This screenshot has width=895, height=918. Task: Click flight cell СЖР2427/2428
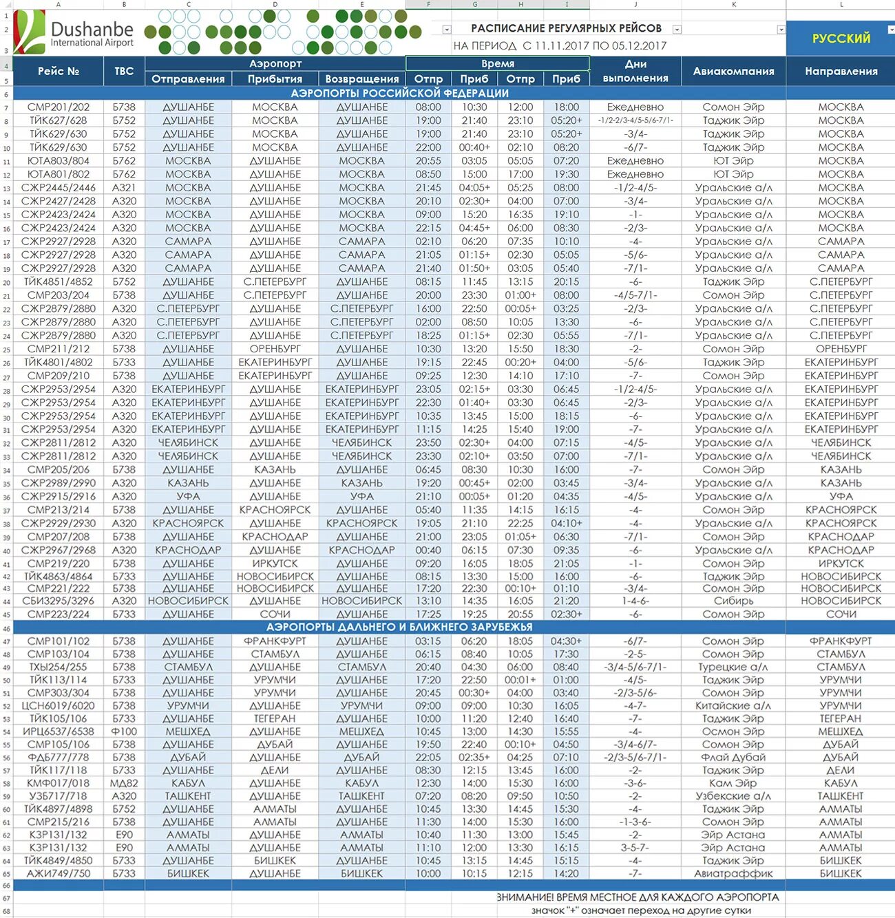59,201
